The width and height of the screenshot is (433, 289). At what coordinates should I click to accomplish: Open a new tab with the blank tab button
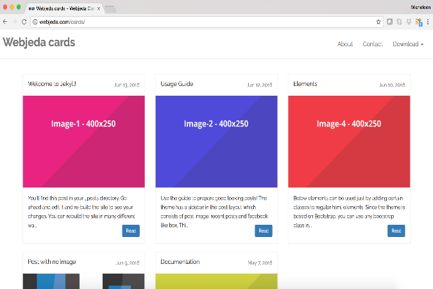(x=110, y=9)
